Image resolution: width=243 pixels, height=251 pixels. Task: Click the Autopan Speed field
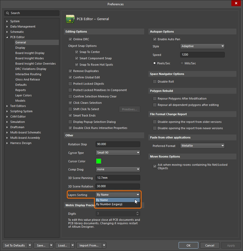tap(202, 55)
